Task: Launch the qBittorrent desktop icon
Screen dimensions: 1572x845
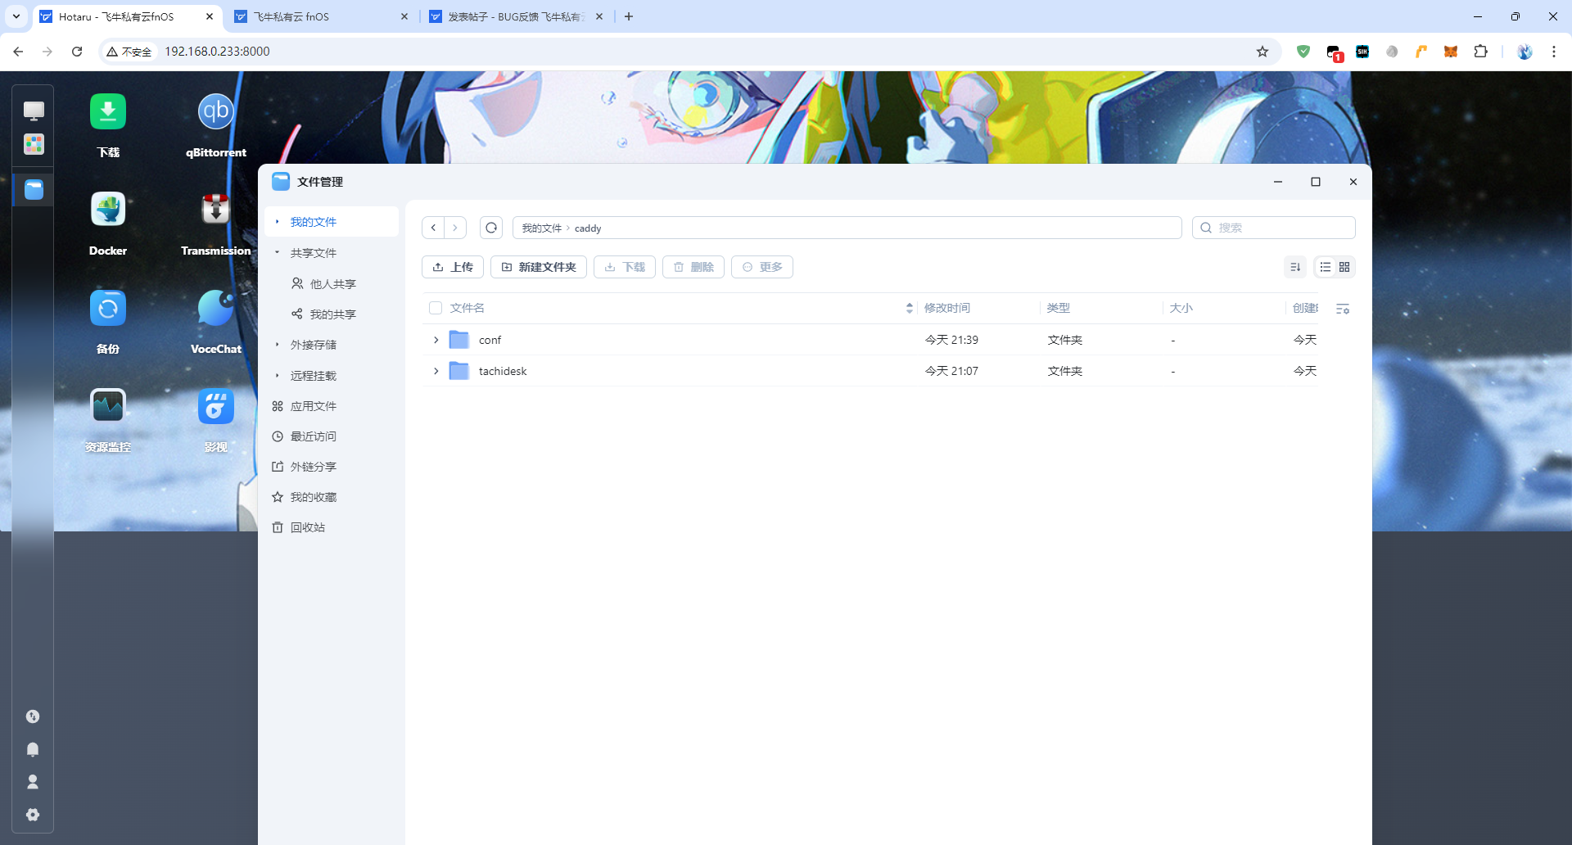Action: coord(216,111)
